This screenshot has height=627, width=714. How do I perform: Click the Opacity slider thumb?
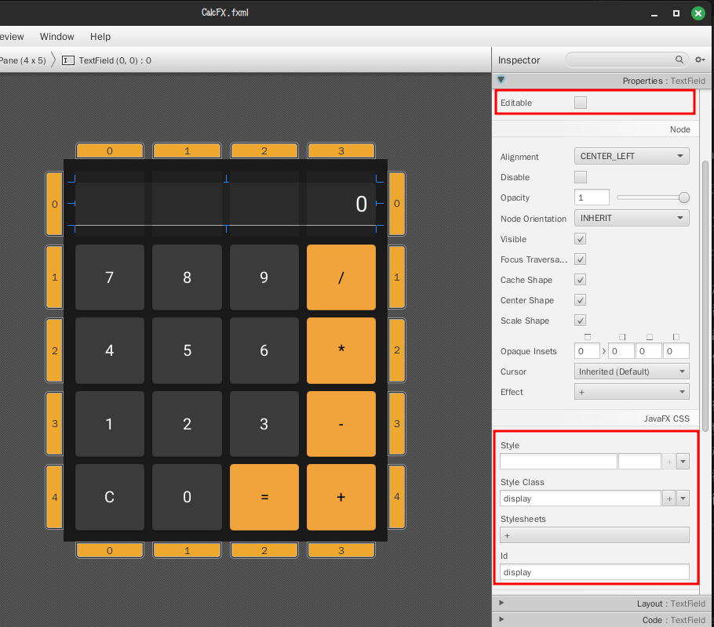(683, 198)
